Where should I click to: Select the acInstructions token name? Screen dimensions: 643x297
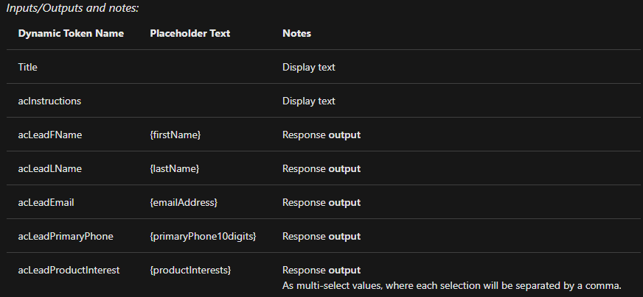click(x=49, y=101)
